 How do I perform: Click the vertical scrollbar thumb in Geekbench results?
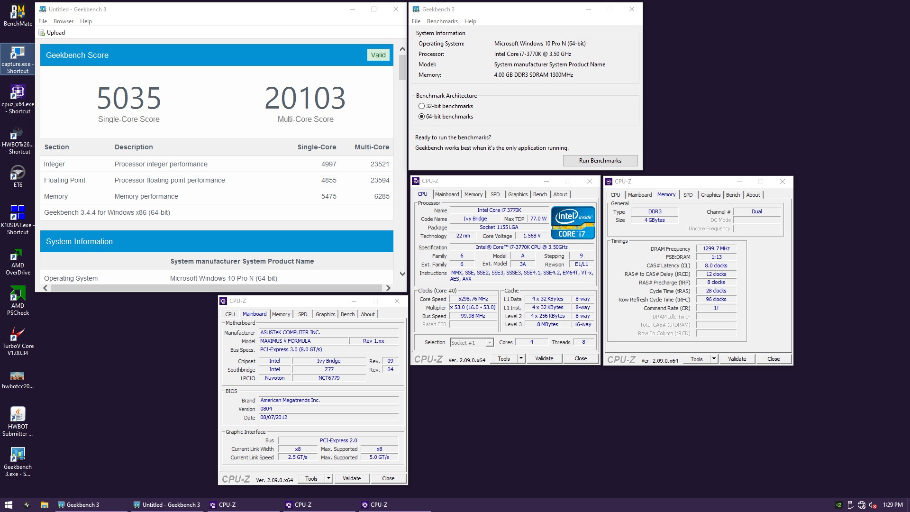(402, 68)
